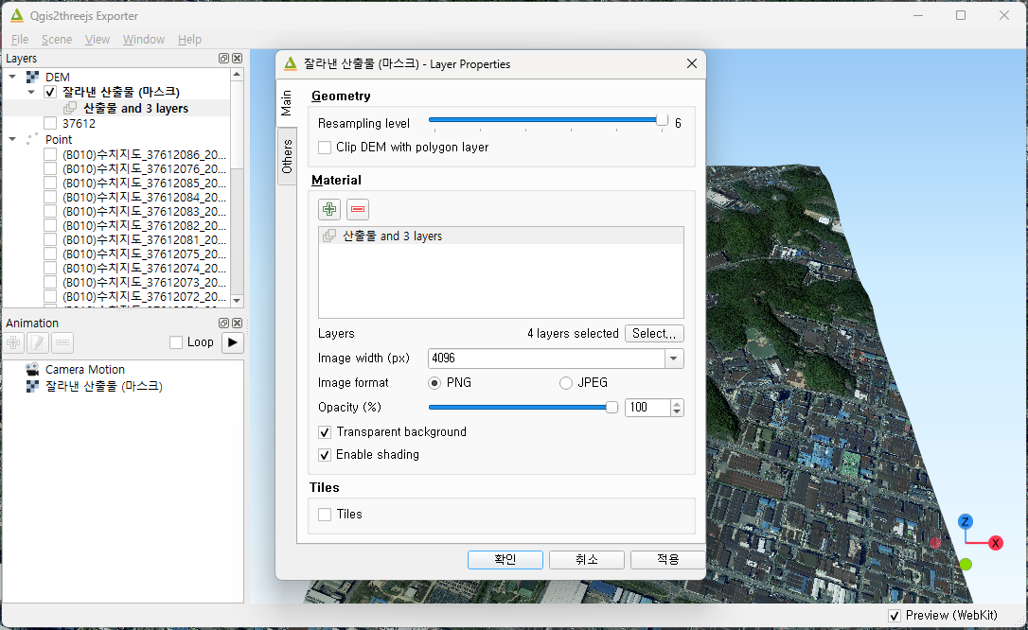Click the green Y axis marker in preview
The height and width of the screenshot is (630, 1028).
(966, 564)
